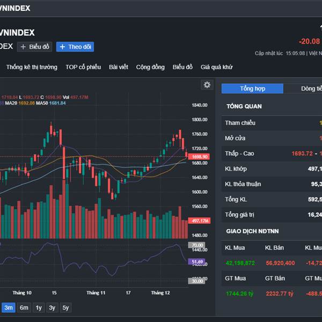Viewport: 322px width, 322px height.
Task: Click MA50 value 1681.84 in legend
Action: point(57,103)
